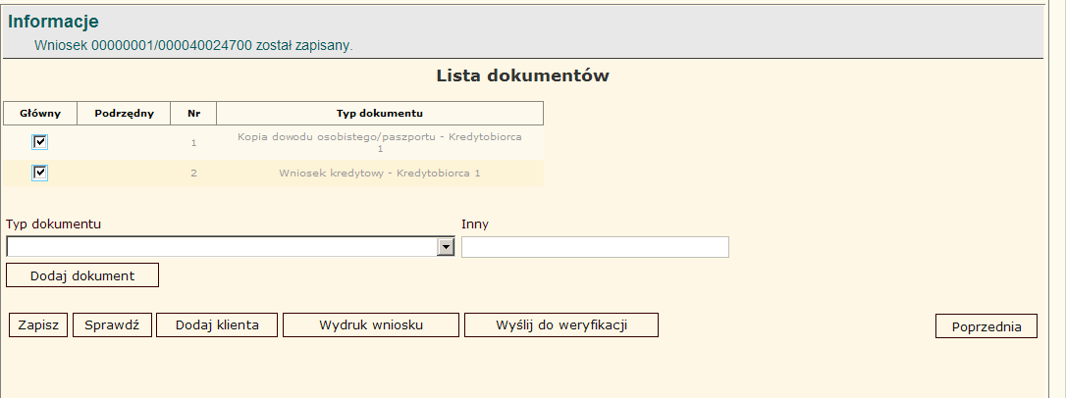Image resolution: width=1066 pixels, height=398 pixels.
Task: Click the Informacje heading
Action: (x=53, y=22)
